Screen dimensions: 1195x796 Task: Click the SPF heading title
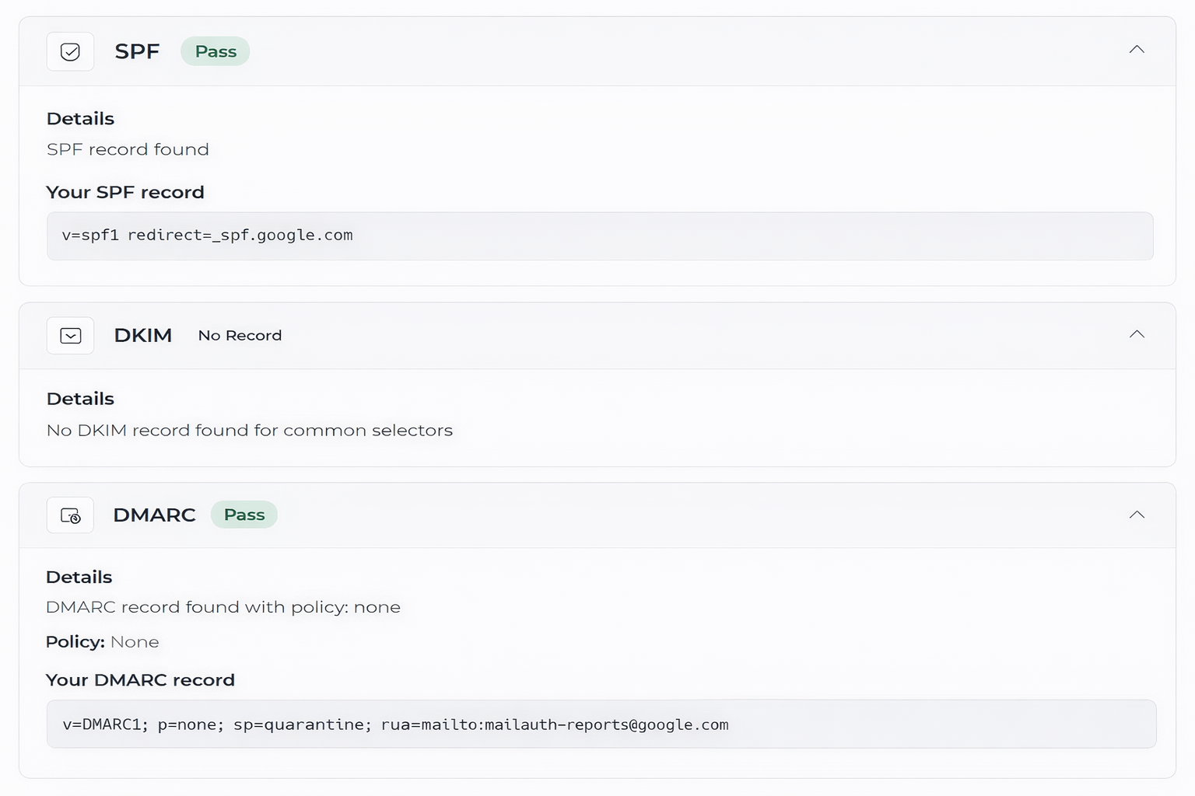137,51
